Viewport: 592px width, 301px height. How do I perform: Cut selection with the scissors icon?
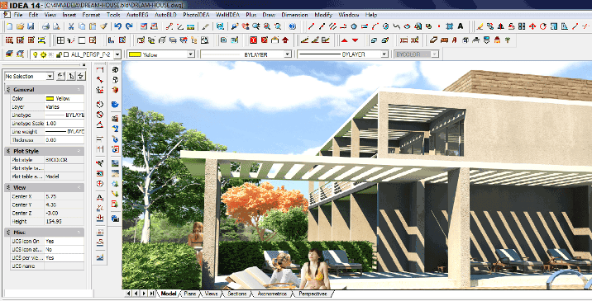click(70, 26)
